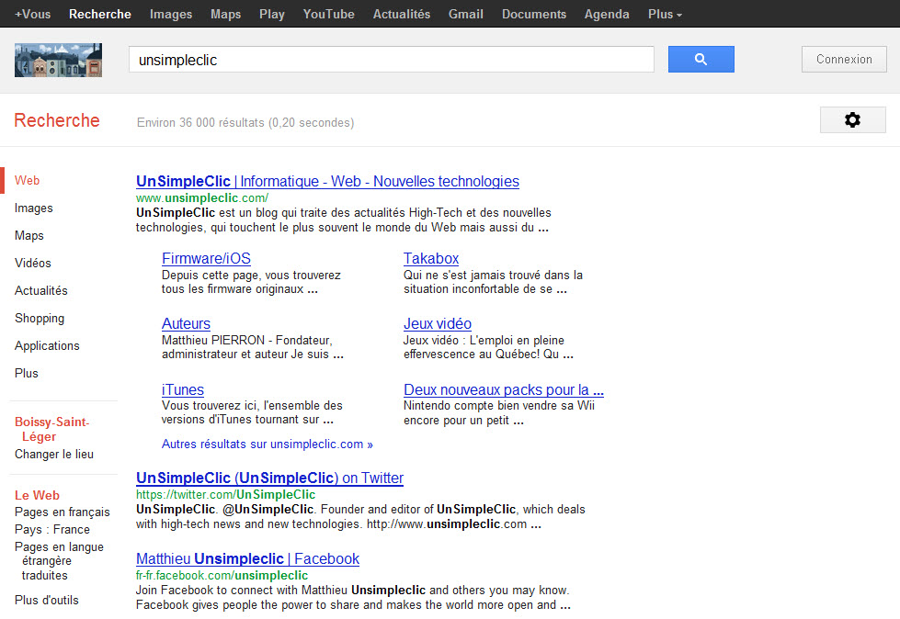Filter results by Maps in sidebar
This screenshot has height=619, width=900.
point(29,235)
